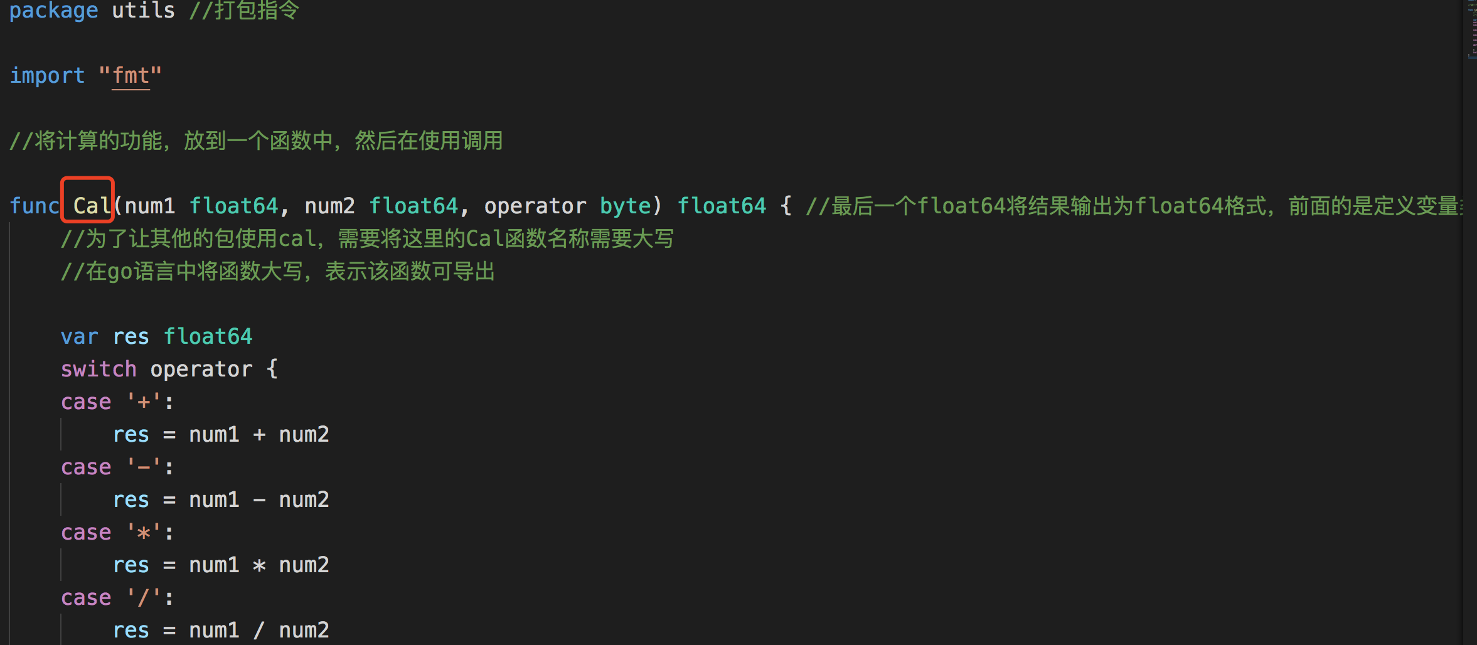Click the float64 return type before the brace

click(722, 206)
